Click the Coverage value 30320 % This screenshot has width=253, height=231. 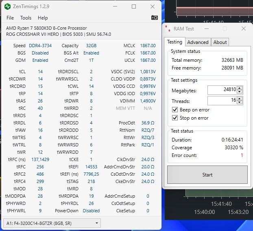click(x=234, y=148)
